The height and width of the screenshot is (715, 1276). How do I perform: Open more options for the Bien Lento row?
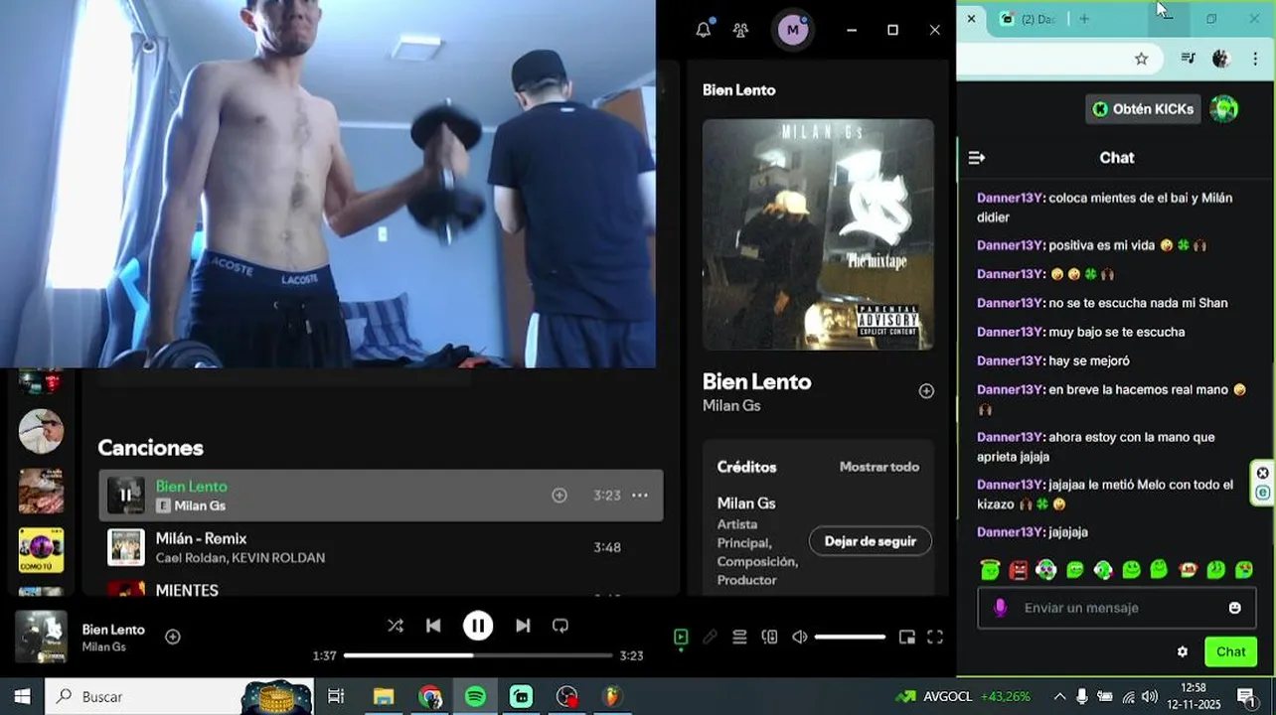click(640, 495)
